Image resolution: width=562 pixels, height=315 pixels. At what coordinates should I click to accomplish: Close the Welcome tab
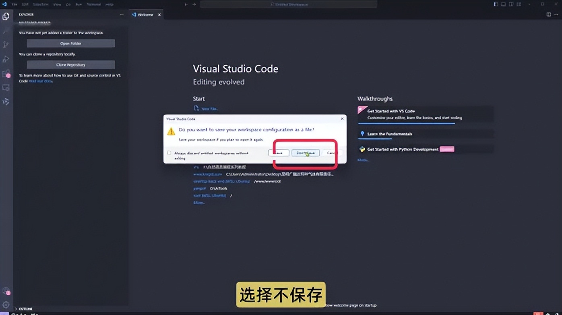pos(159,15)
